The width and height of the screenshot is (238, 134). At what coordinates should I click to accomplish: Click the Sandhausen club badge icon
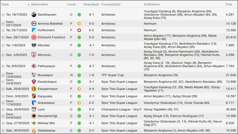34,14
